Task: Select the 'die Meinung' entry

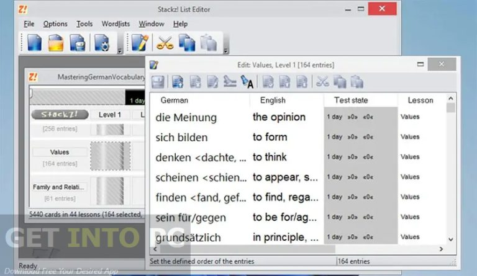Action: point(186,117)
